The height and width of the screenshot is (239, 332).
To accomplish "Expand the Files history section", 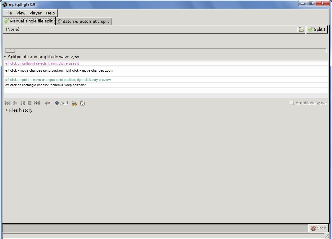I will tap(6, 110).
